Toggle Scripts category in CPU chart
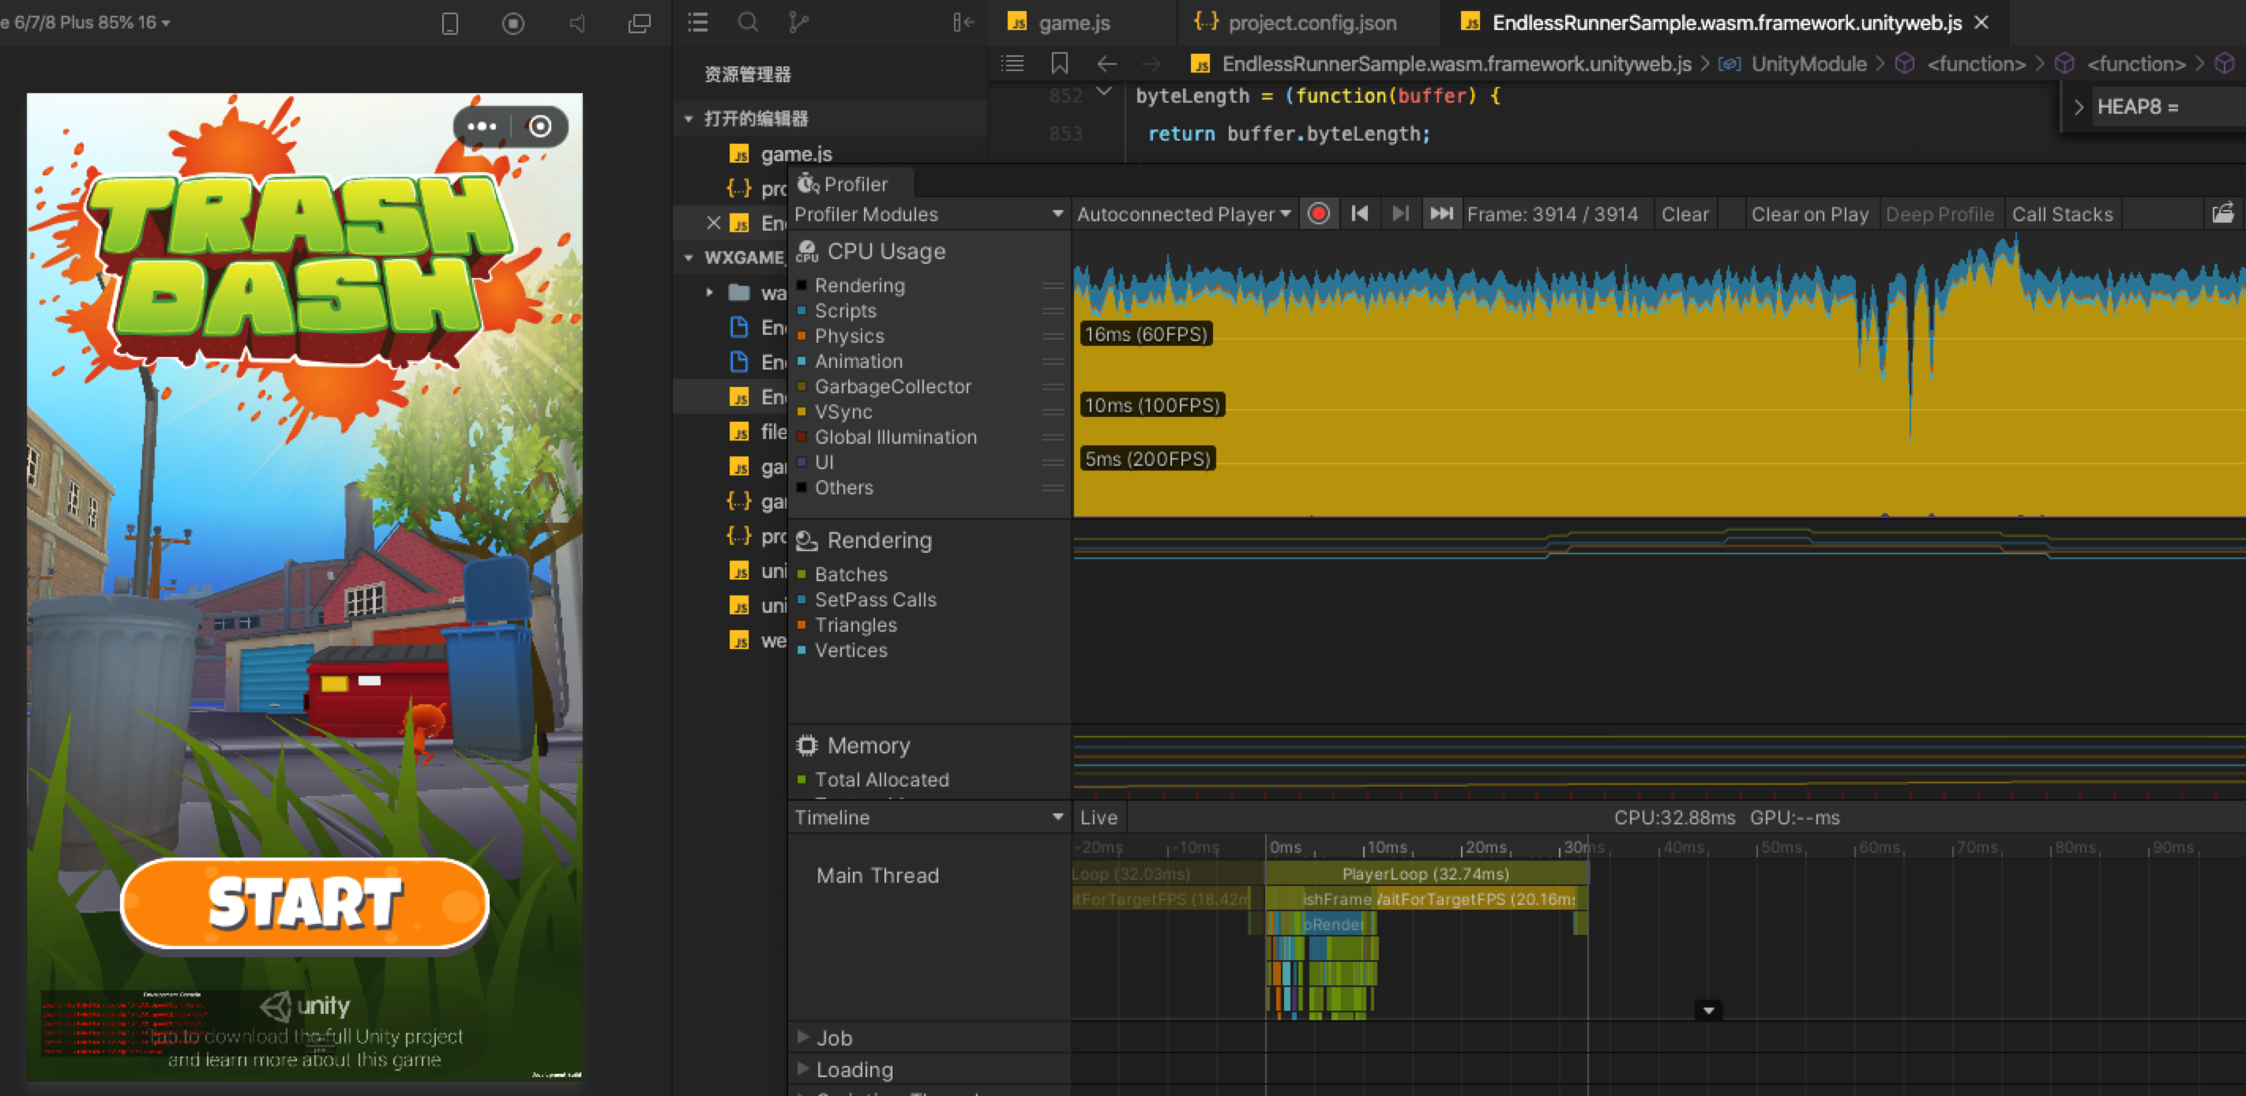The image size is (2246, 1096). click(802, 310)
